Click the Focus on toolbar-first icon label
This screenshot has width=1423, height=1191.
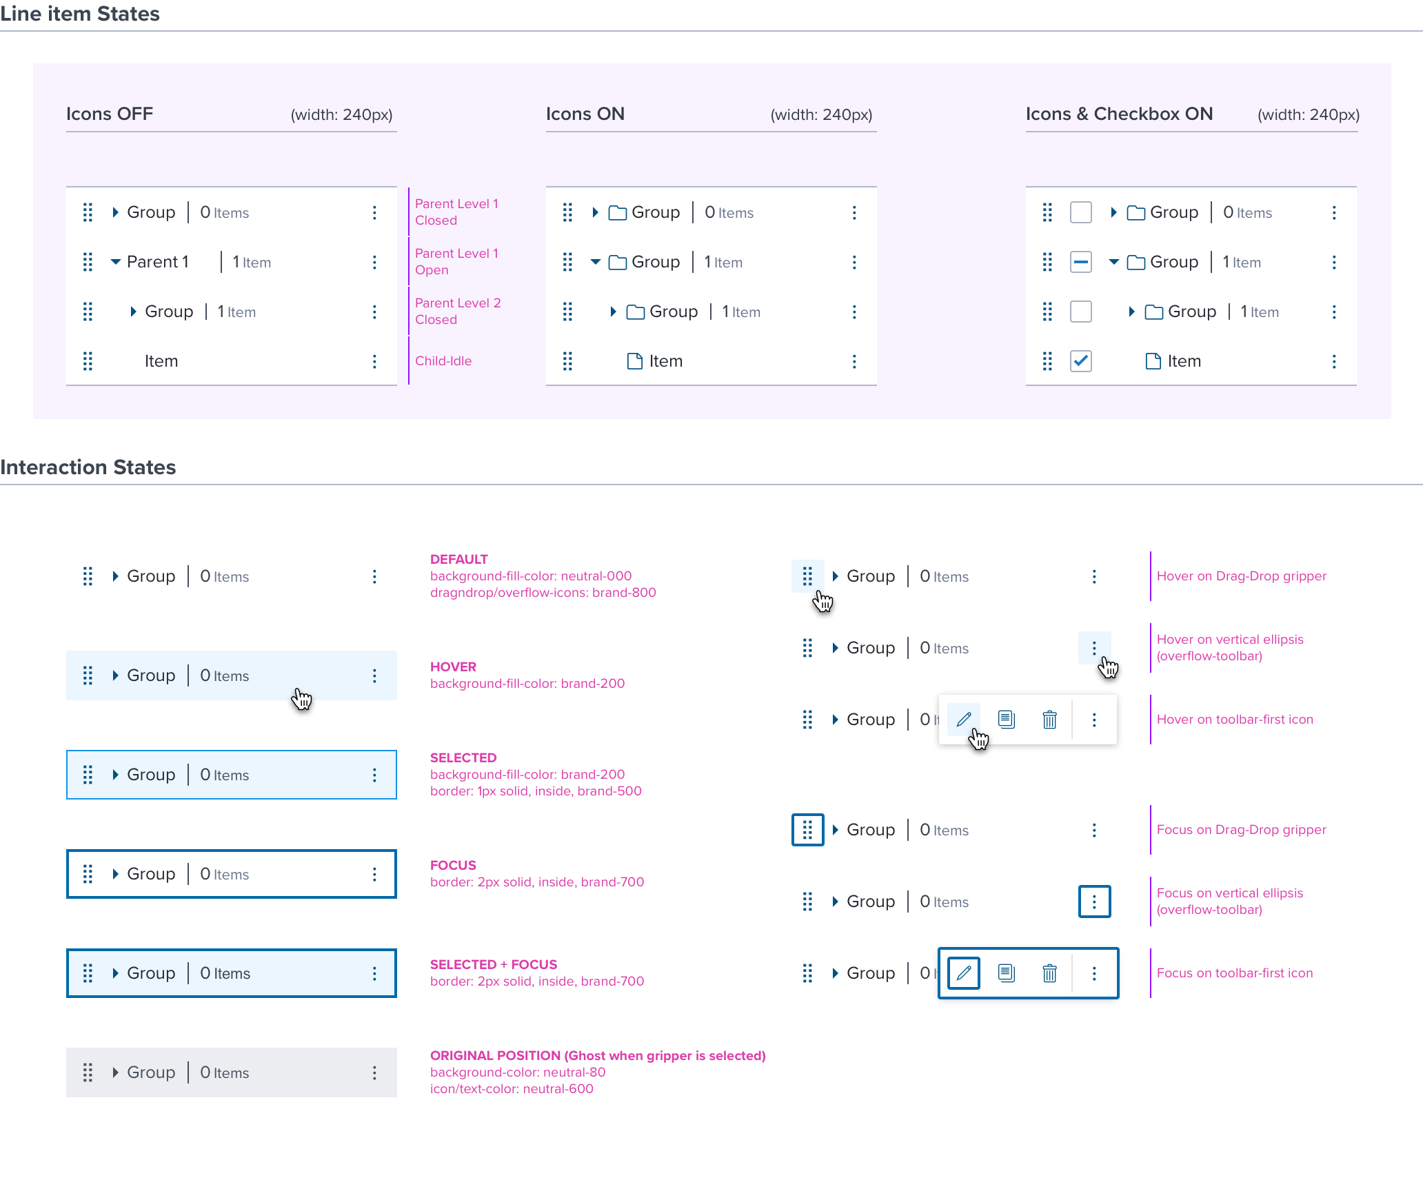click(1235, 973)
